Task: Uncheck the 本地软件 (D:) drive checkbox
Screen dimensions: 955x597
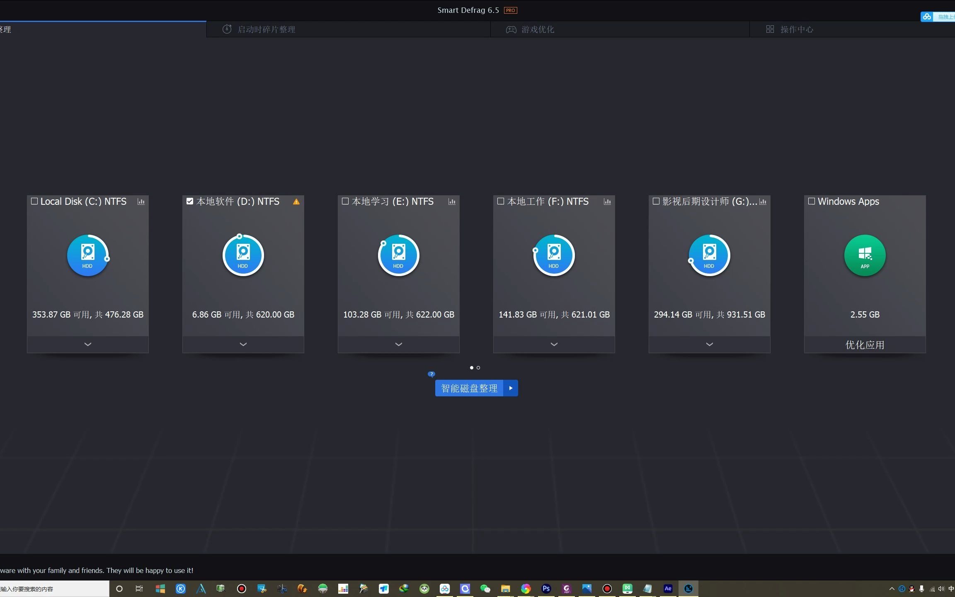Action: (190, 201)
